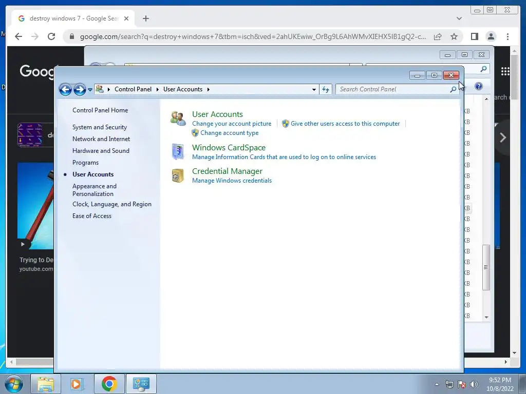Select the destroy windows 7 Chrome tab
The height and width of the screenshot is (394, 526).
(73, 18)
